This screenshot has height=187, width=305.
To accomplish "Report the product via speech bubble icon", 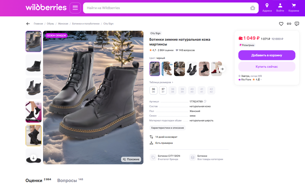I will click(x=297, y=24).
